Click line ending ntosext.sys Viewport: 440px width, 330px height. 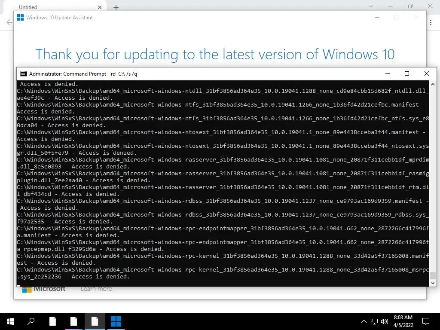pyautogui.click(x=223, y=146)
